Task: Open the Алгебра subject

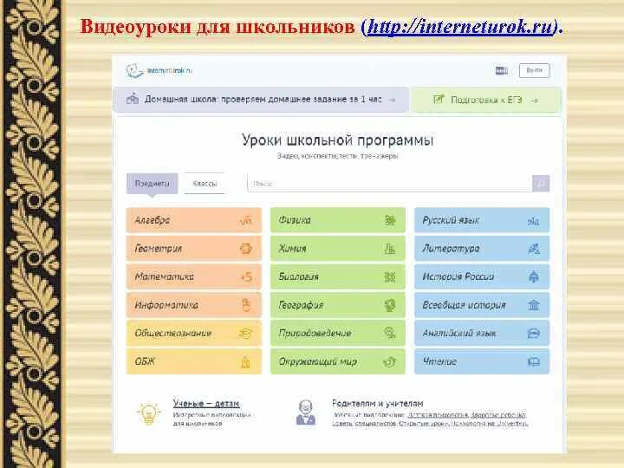Action: [194, 220]
